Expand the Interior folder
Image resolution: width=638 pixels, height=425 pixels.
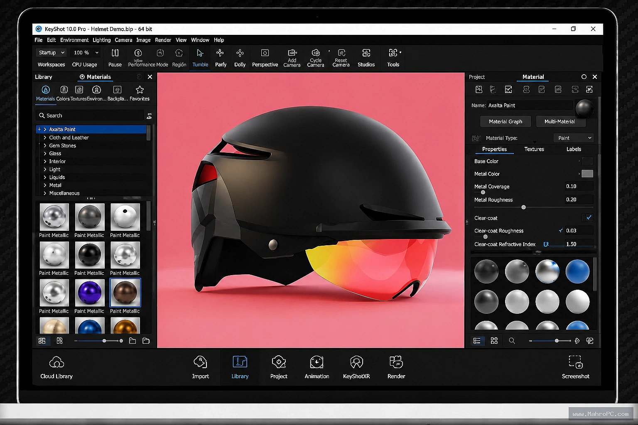(x=45, y=161)
